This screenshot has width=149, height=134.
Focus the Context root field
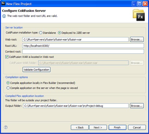coord(83,51)
